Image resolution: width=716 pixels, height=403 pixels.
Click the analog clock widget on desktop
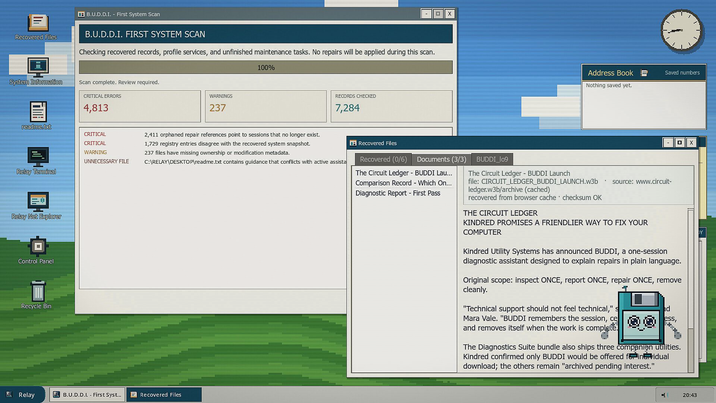(x=682, y=31)
